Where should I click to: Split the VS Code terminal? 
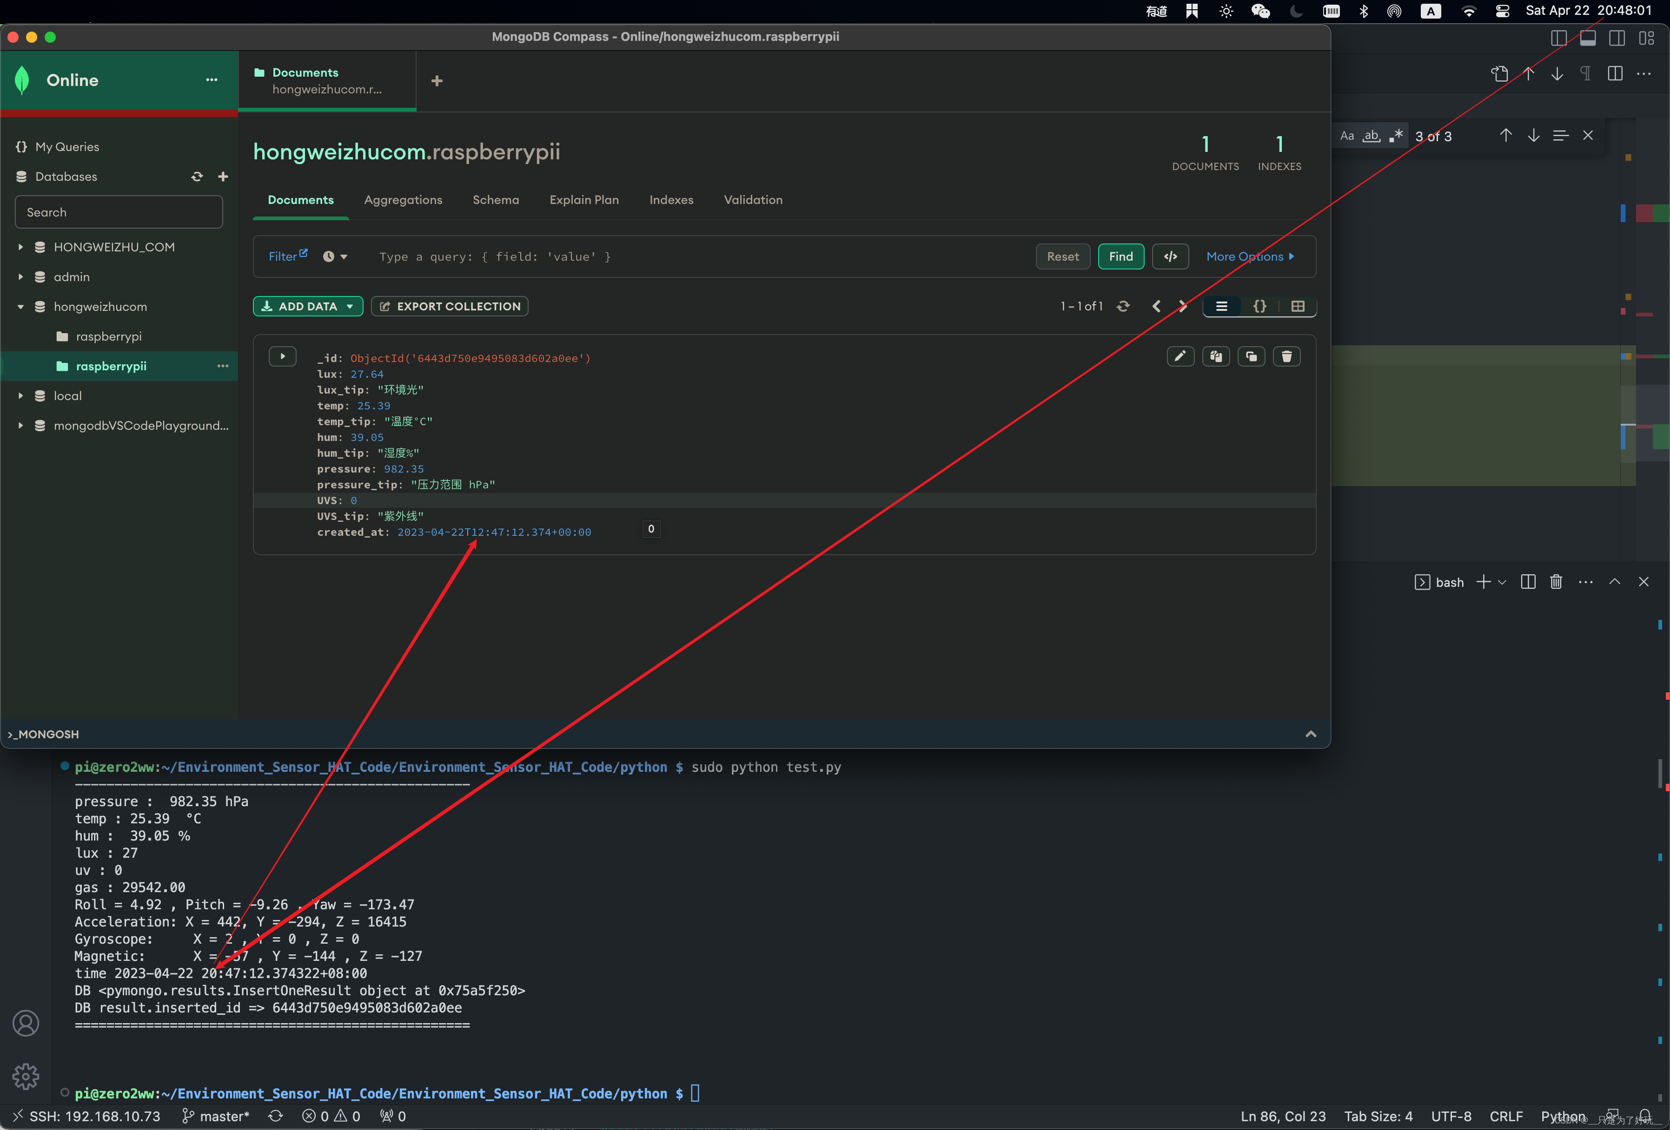[x=1529, y=583]
